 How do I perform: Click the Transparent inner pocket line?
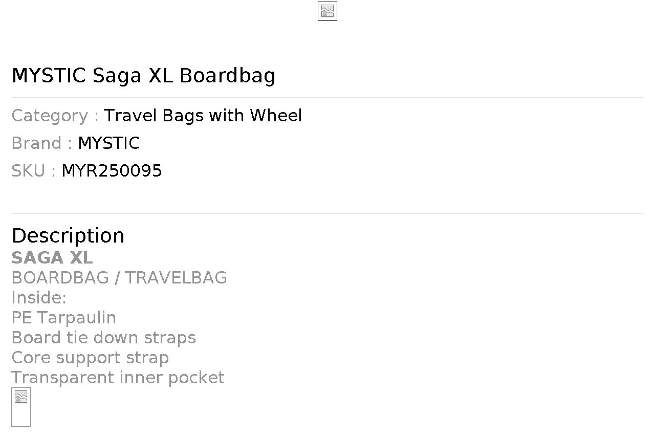(118, 378)
